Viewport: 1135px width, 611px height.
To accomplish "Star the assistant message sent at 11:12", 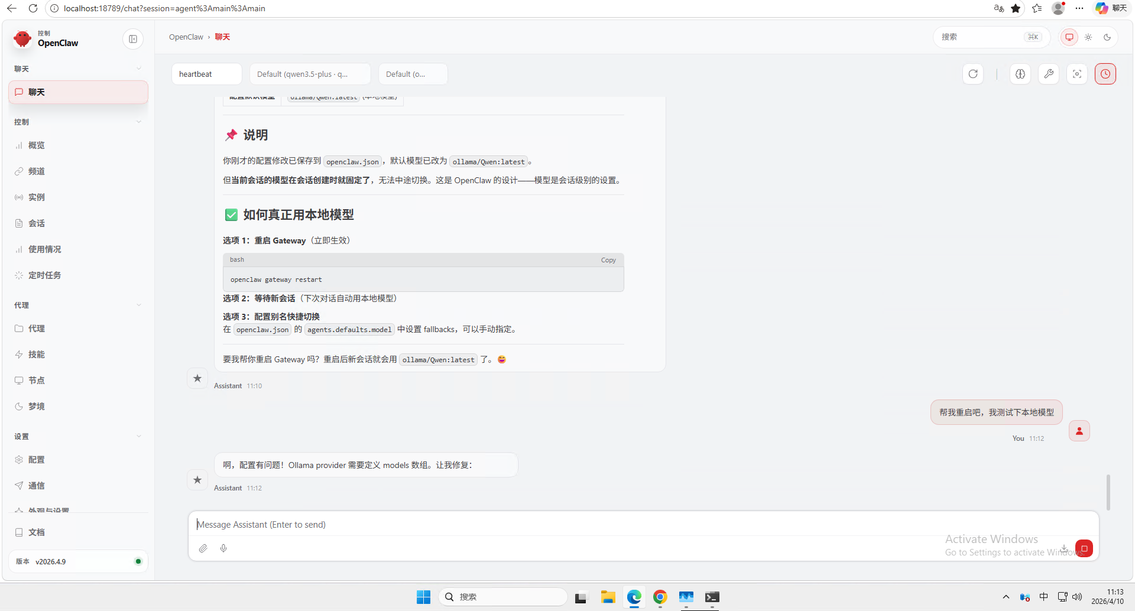I will pyautogui.click(x=197, y=480).
